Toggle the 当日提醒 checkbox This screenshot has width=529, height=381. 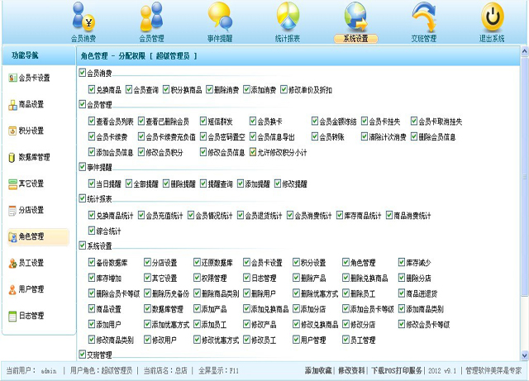[x=93, y=183]
